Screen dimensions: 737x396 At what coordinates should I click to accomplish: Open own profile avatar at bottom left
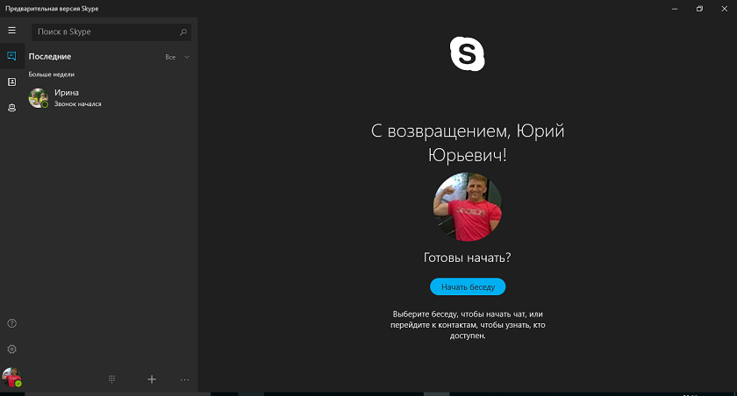coord(11,377)
